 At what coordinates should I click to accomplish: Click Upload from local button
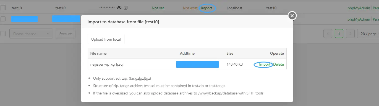point(106,39)
